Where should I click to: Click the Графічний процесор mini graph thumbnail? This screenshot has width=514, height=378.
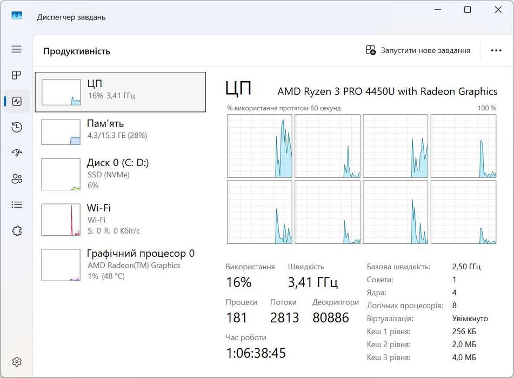click(61, 265)
